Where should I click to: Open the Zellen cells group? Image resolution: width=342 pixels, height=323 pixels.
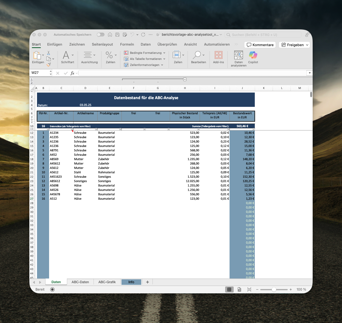click(178, 57)
